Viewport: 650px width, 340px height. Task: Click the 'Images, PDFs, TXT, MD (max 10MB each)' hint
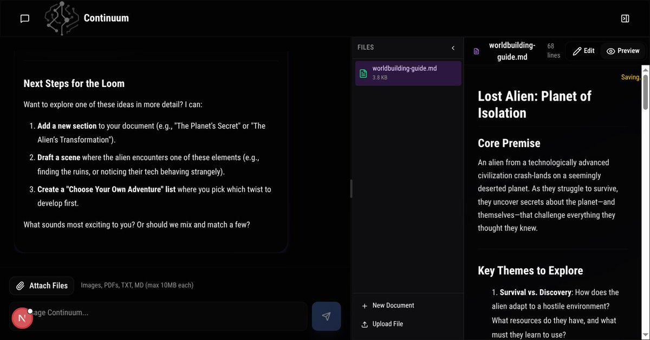pyautogui.click(x=137, y=285)
